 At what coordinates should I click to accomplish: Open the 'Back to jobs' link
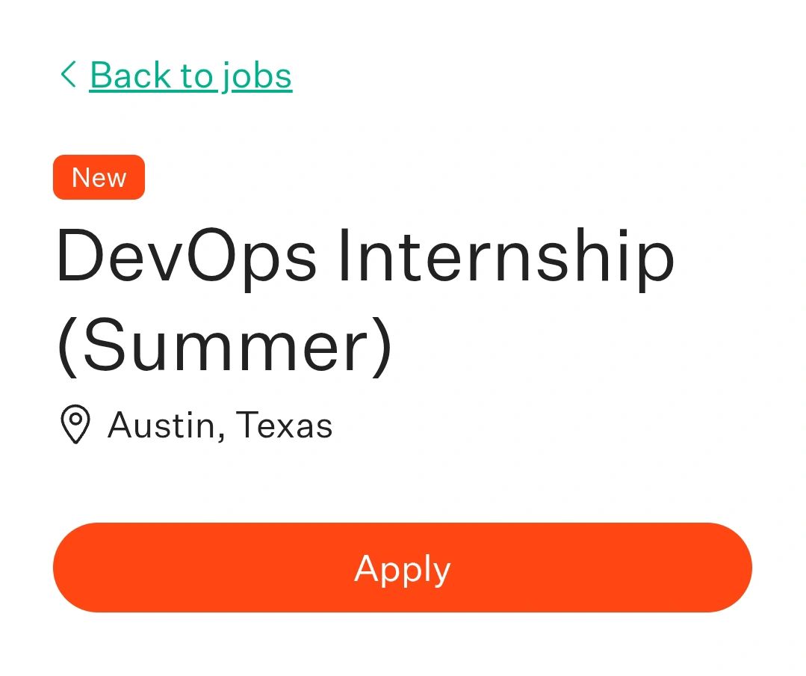point(190,76)
